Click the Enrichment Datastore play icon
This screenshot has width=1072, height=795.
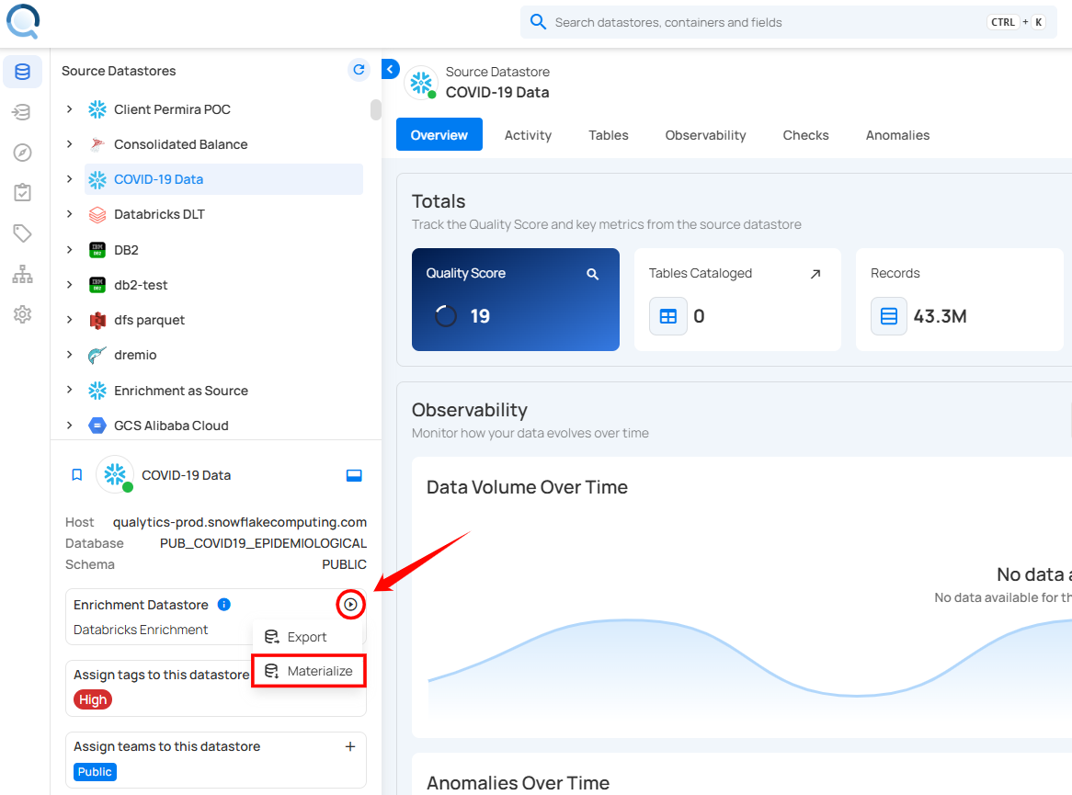click(350, 605)
